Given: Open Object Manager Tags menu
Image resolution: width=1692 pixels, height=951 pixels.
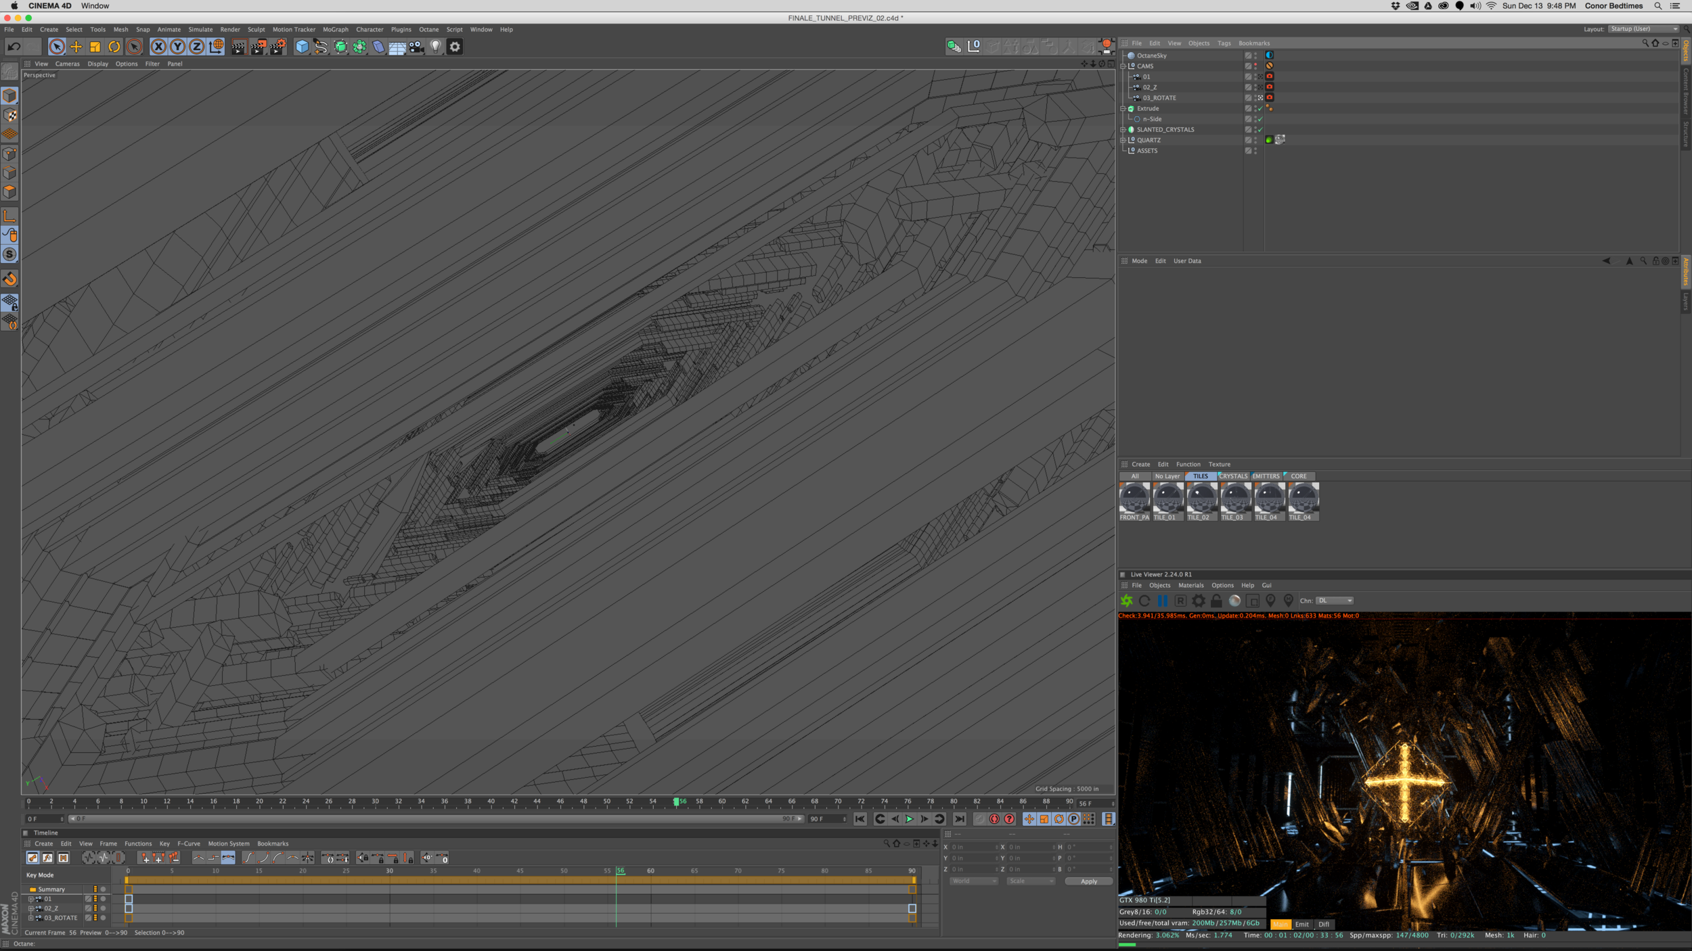Looking at the screenshot, I should click(x=1224, y=43).
